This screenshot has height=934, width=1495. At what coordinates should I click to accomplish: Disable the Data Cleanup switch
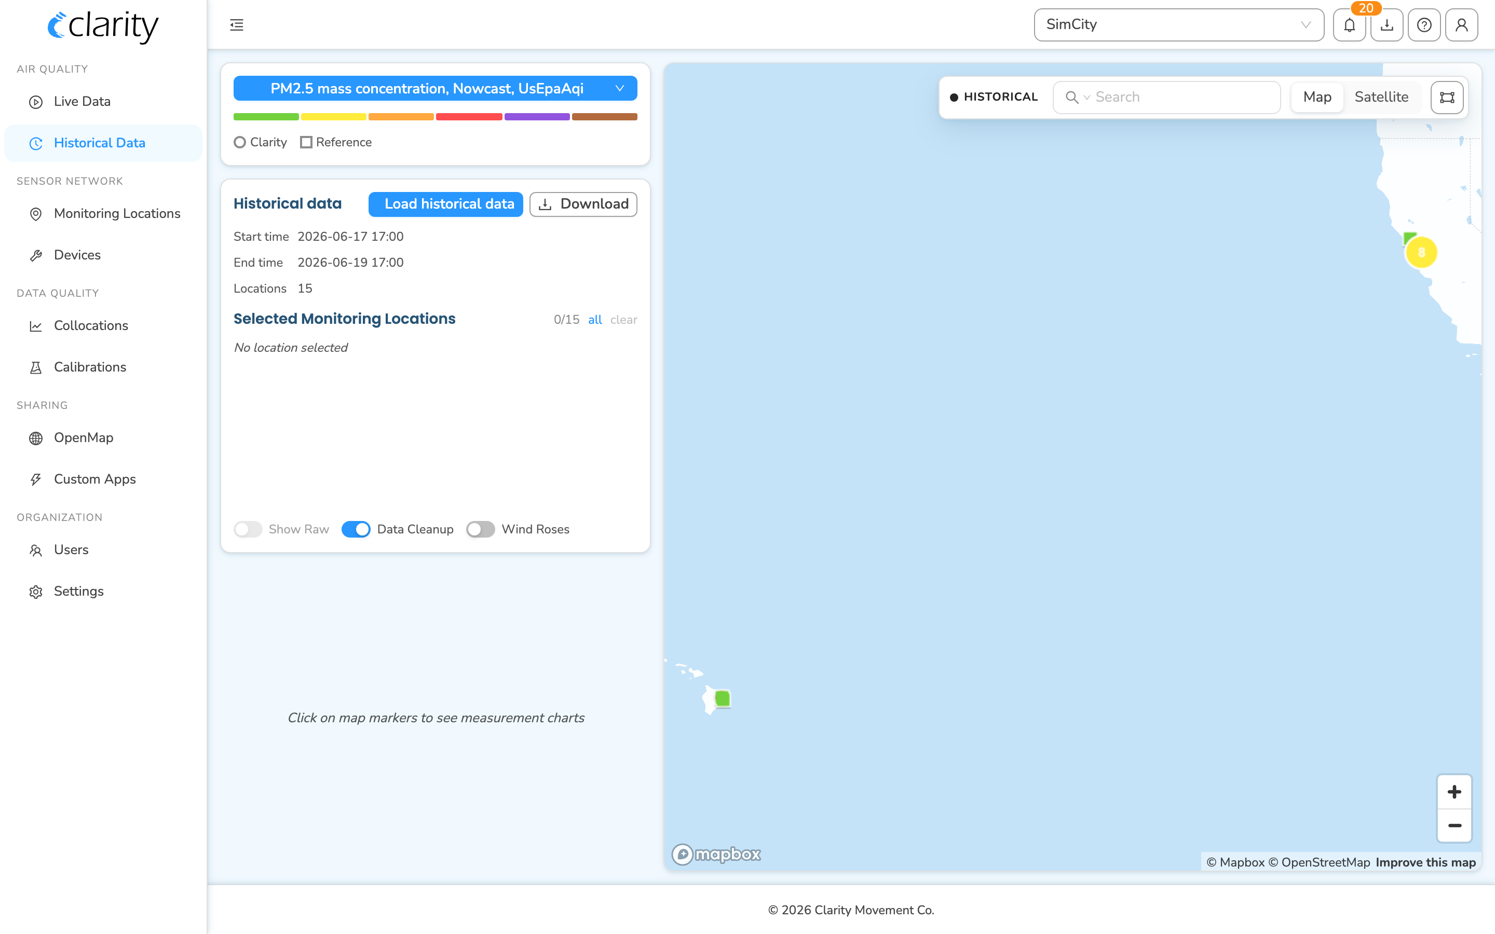tap(356, 529)
